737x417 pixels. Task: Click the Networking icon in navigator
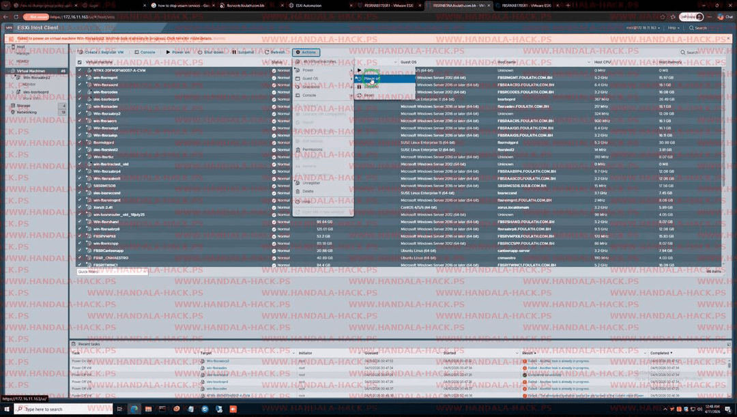[x=13, y=113]
